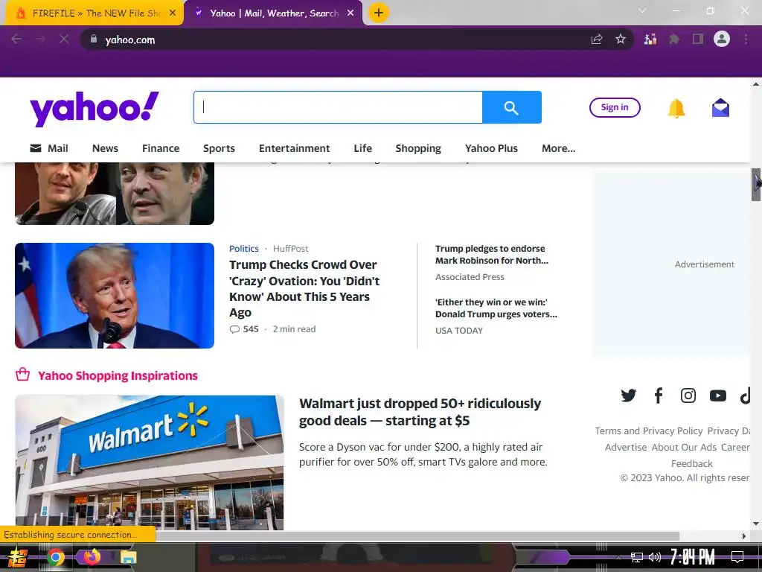Go back to previous page

coord(16,39)
